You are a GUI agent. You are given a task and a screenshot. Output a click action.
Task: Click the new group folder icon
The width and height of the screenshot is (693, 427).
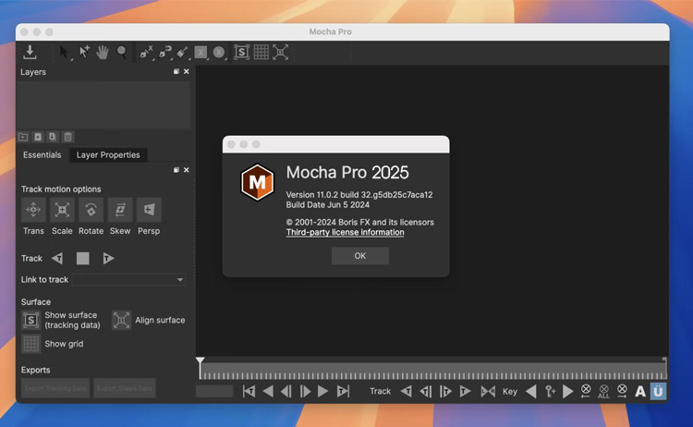[23, 137]
